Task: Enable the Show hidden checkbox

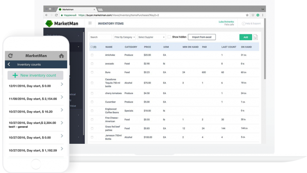Action: point(169,37)
